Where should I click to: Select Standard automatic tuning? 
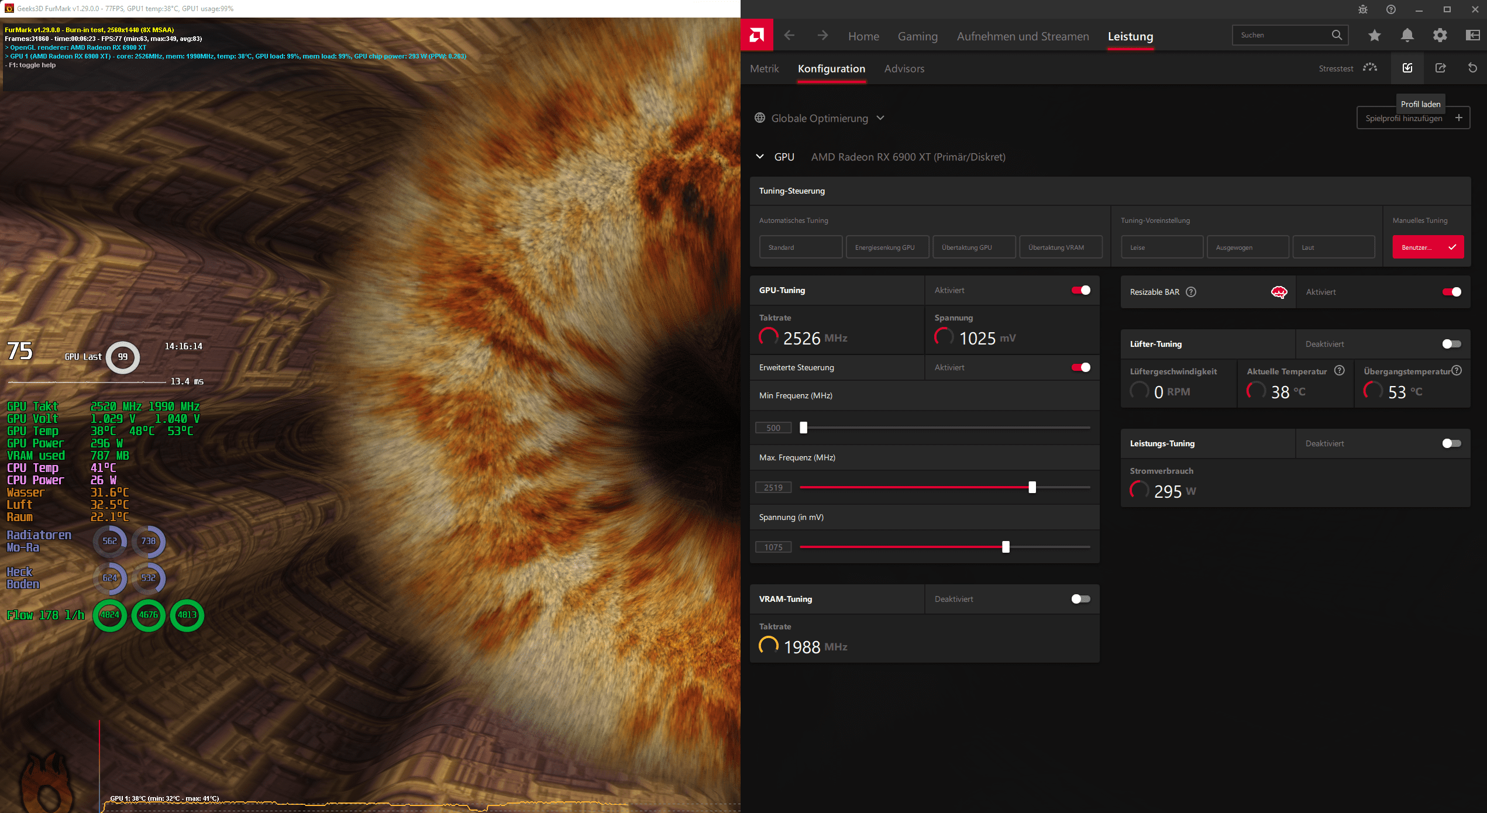pos(801,247)
